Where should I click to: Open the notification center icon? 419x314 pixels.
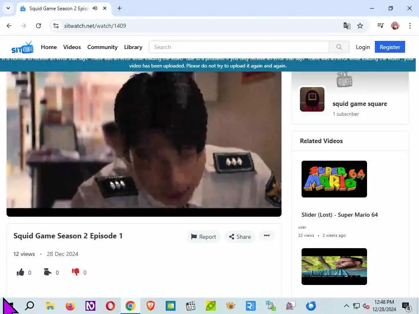tap(406, 306)
